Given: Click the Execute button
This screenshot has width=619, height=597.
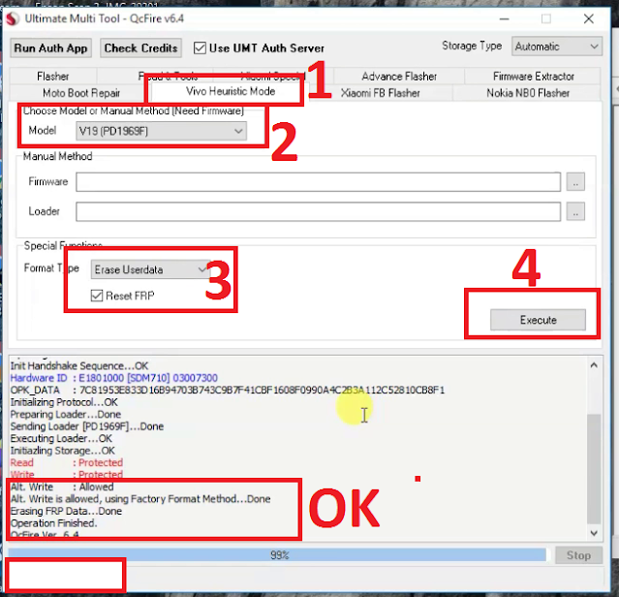Looking at the screenshot, I should 538,320.
